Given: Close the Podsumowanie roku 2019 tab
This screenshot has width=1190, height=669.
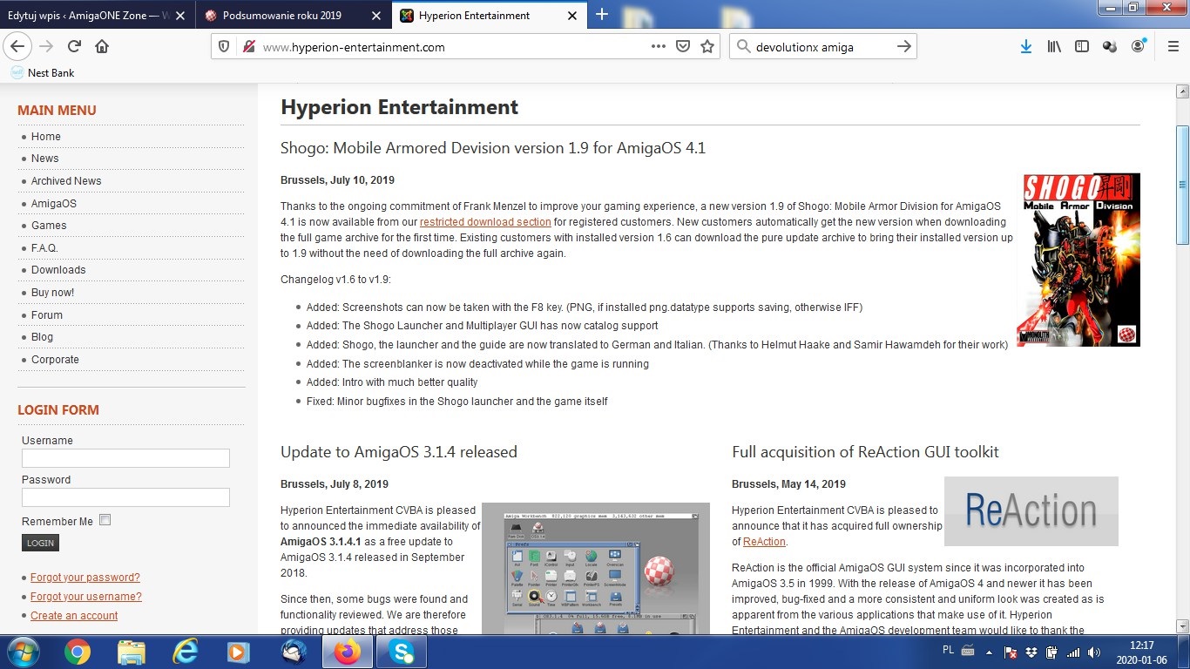Looking at the screenshot, I should click(376, 16).
